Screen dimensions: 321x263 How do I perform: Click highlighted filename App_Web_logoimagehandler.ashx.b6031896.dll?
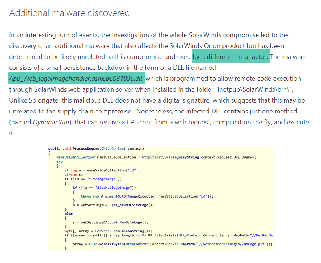[76, 79]
